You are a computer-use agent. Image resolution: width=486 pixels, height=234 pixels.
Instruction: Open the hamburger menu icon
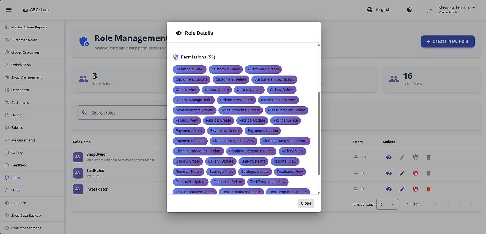pos(9,10)
